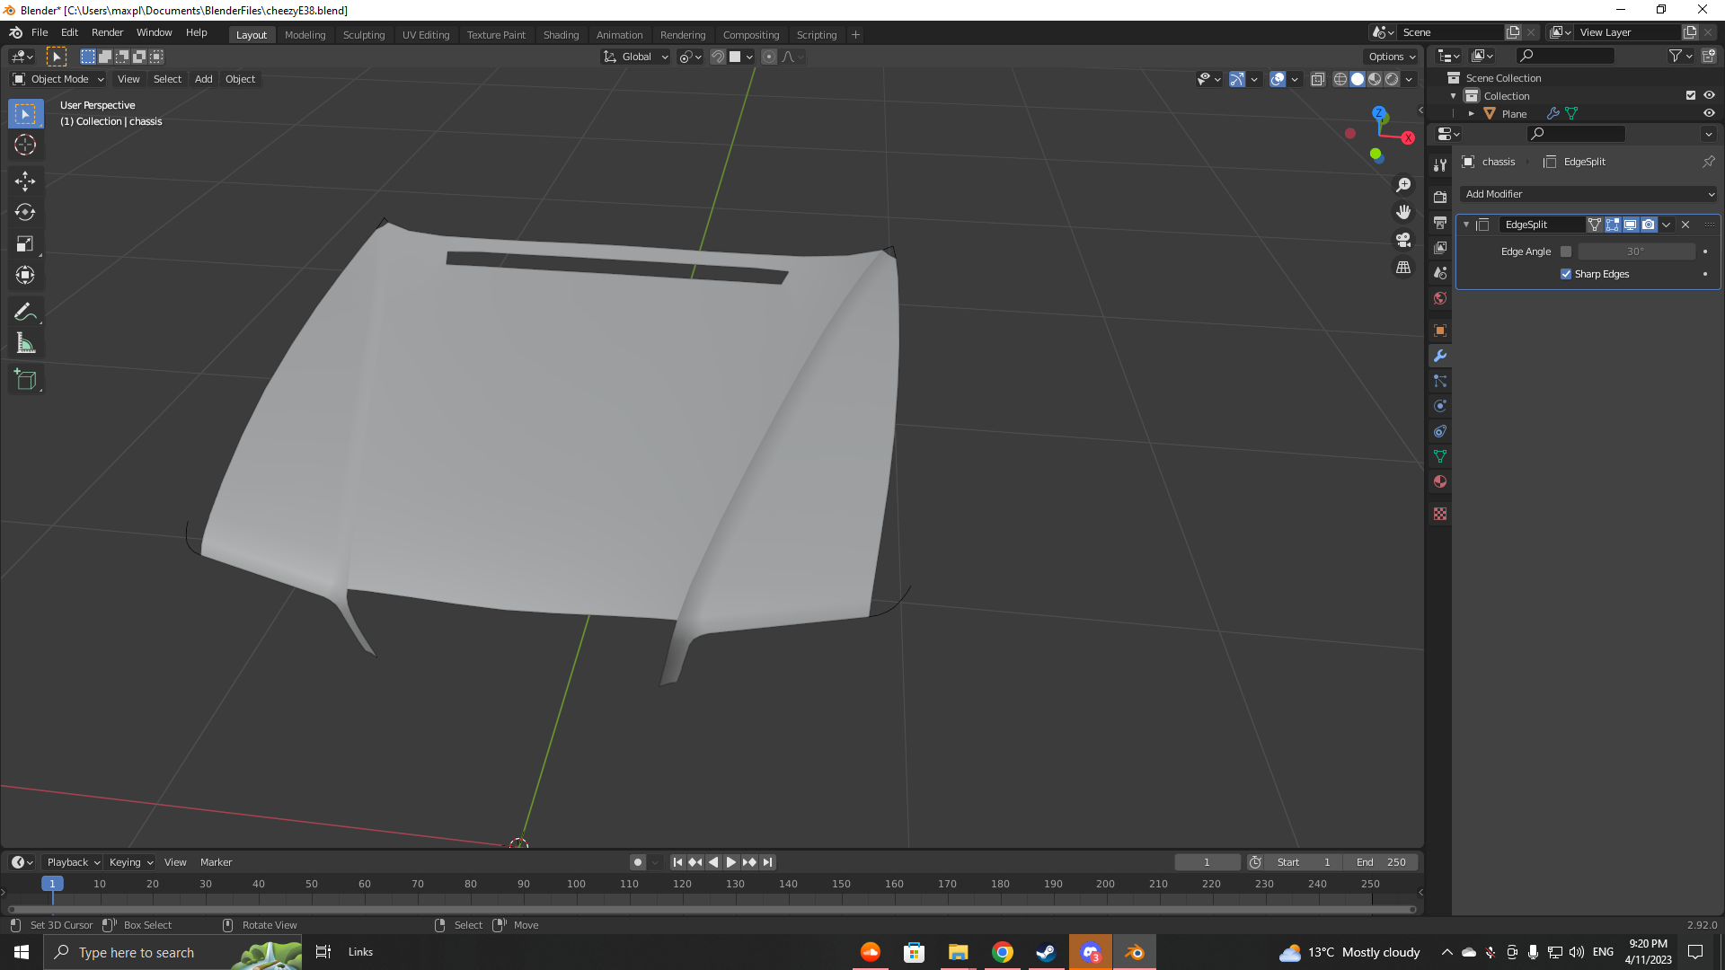Select the Move tool in the toolbar

25,181
